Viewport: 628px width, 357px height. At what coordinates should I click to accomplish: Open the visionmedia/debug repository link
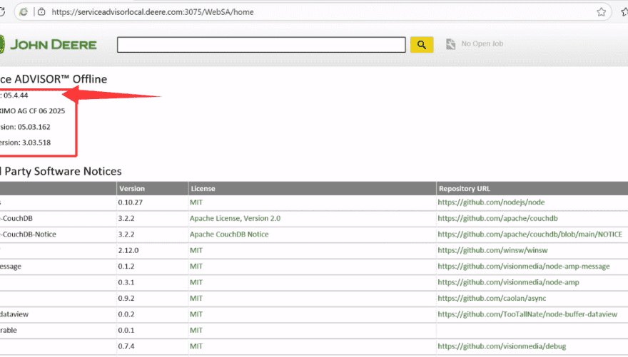[502, 346]
